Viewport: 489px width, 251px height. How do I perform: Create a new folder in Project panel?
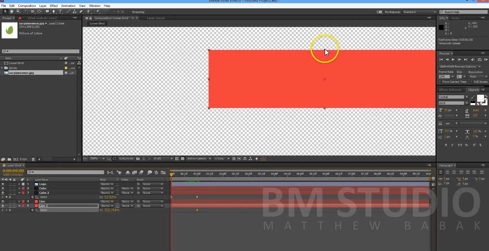[9, 159]
